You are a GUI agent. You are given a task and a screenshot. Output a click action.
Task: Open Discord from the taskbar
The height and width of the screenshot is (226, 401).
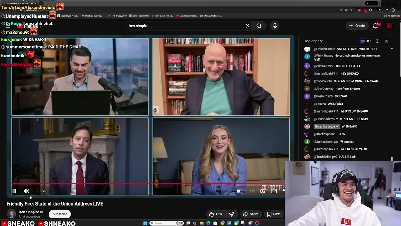(x=250, y=223)
